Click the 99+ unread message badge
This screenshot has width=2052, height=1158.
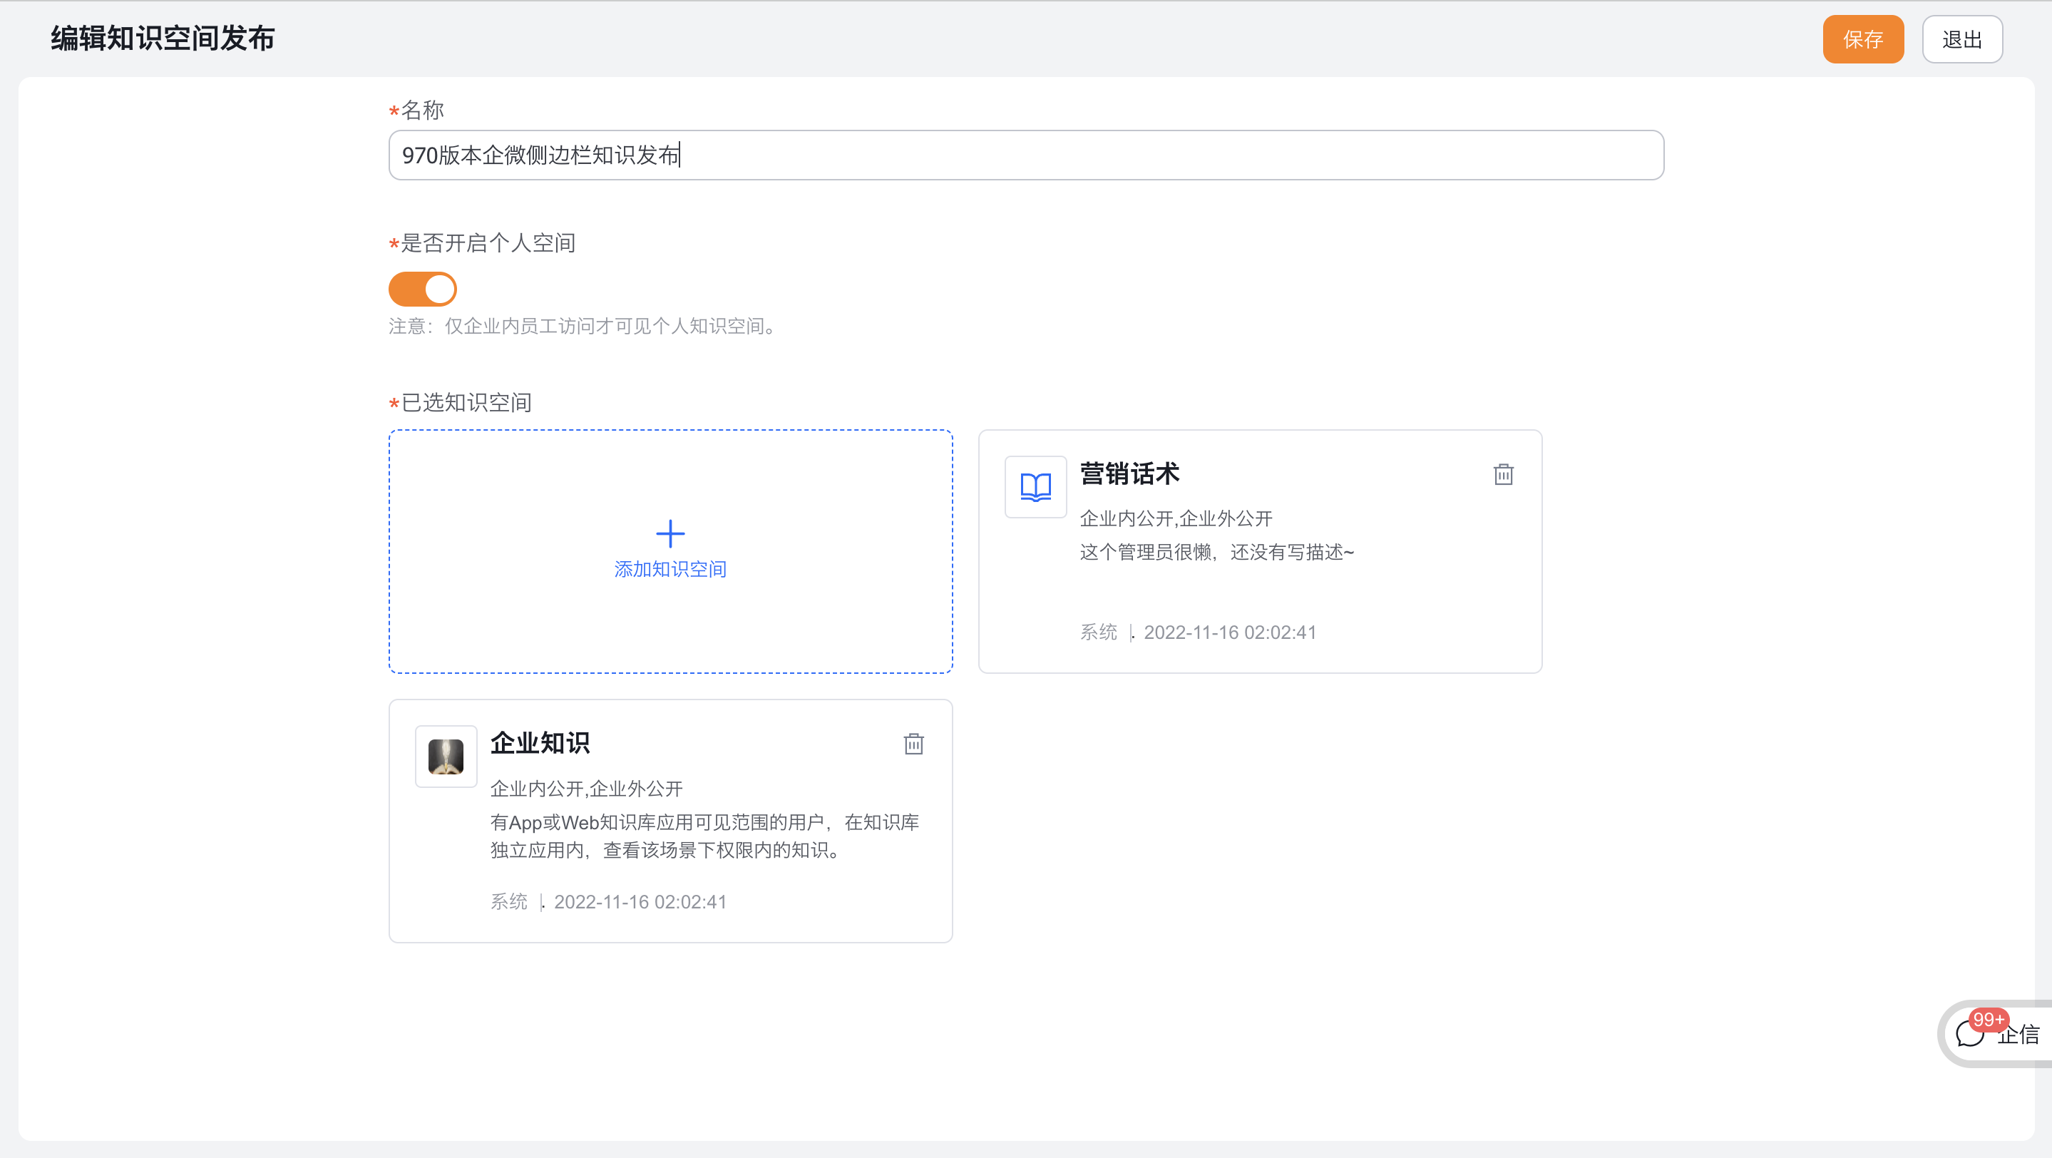(x=1989, y=1020)
